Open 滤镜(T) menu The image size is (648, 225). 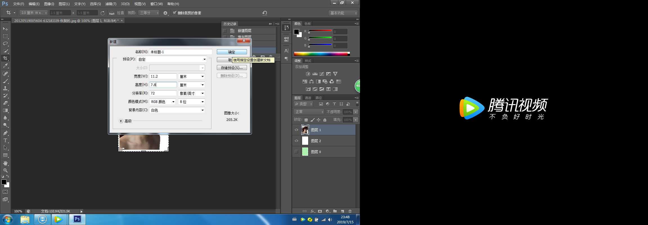111,4
